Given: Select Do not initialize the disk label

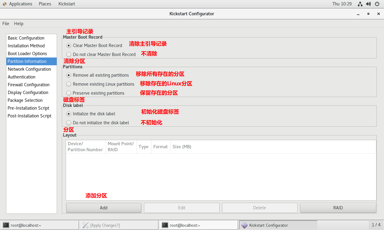Looking at the screenshot, I should pyautogui.click(x=97, y=123).
